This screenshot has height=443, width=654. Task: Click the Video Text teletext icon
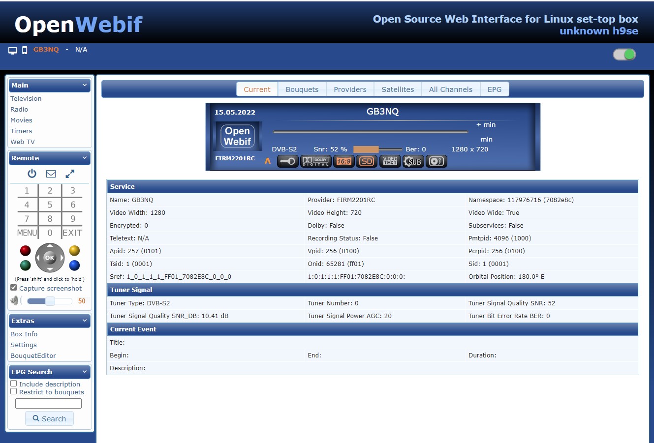(x=390, y=161)
